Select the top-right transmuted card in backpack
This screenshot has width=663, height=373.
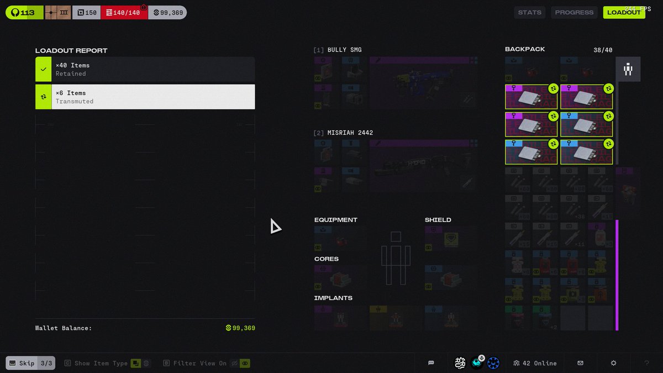point(587,97)
